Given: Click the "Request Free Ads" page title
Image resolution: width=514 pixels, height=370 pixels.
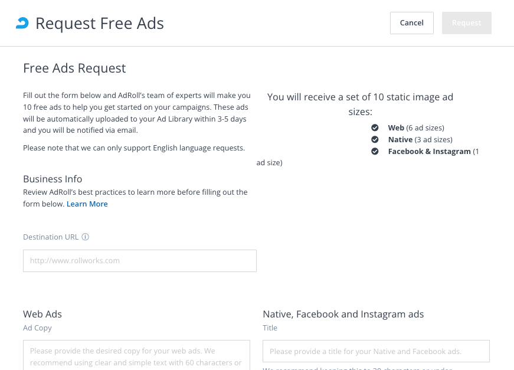Looking at the screenshot, I should (99, 24).
